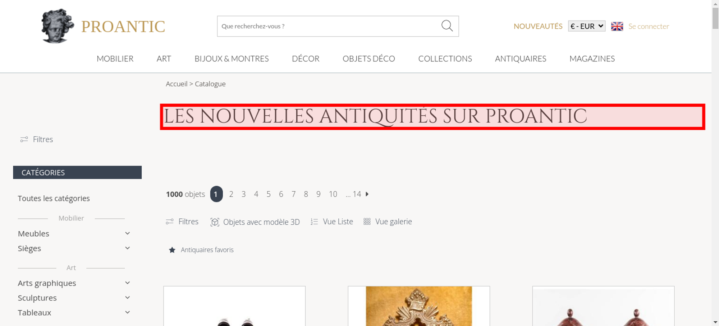Viewport: 719px width, 326px height.
Task: Click the Proantic cherub head logo
Action: (58, 26)
